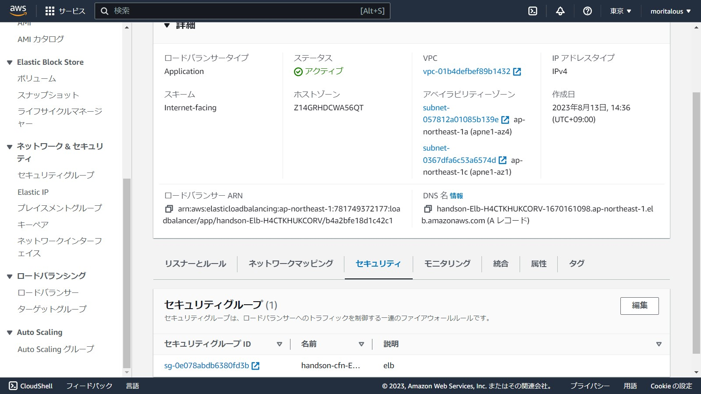Switch to Network Mapping tab
Screen dimensions: 701x394
(291, 264)
